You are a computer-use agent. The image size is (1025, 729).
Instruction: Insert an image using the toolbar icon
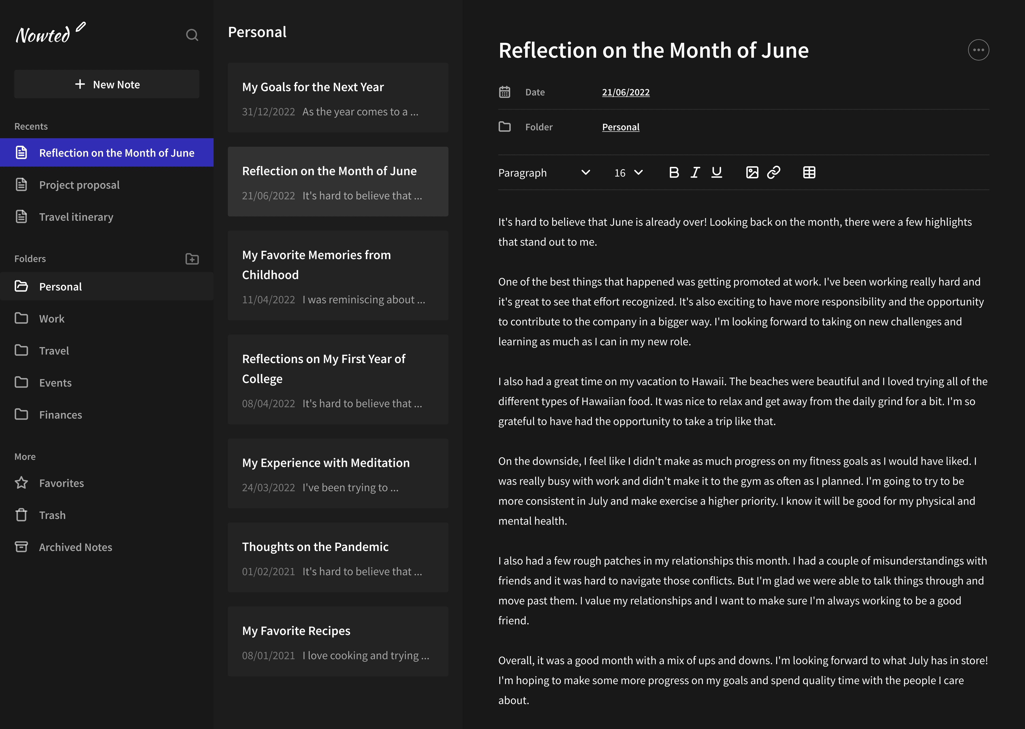point(752,172)
